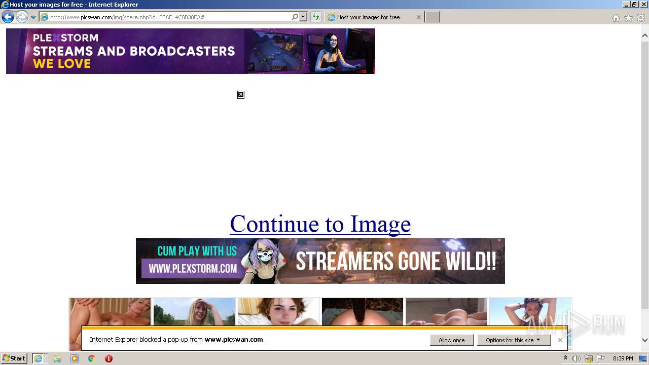Open Favorites with the star icon
Image resolution: width=649 pixels, height=365 pixels.
click(x=628, y=18)
